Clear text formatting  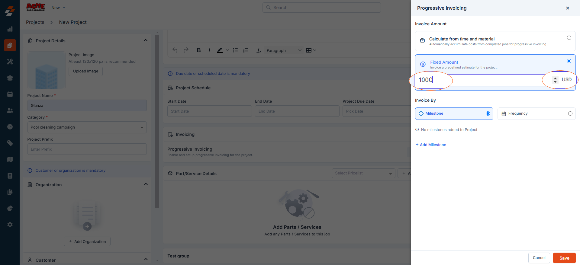(x=259, y=50)
